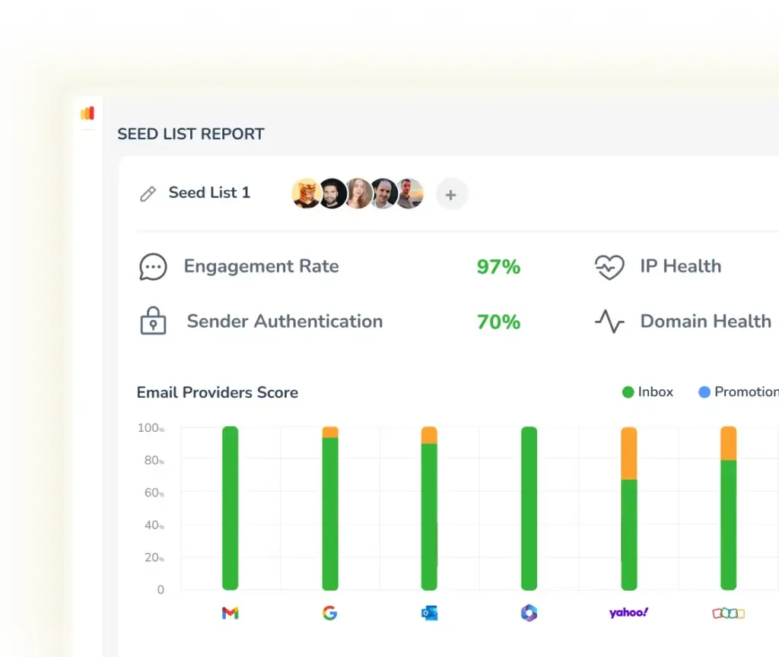Click the Yahoo provider logo
Viewport: 779px width, 657px height.
628,613
